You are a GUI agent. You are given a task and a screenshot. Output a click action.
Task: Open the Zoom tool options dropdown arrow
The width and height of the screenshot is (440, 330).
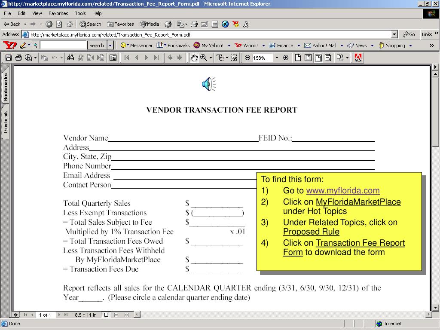[211, 58]
